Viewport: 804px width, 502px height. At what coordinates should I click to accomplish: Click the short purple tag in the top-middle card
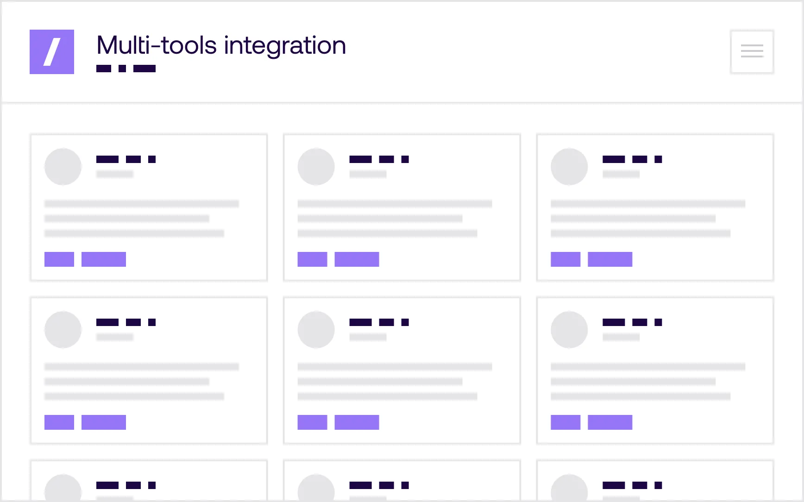(x=312, y=259)
